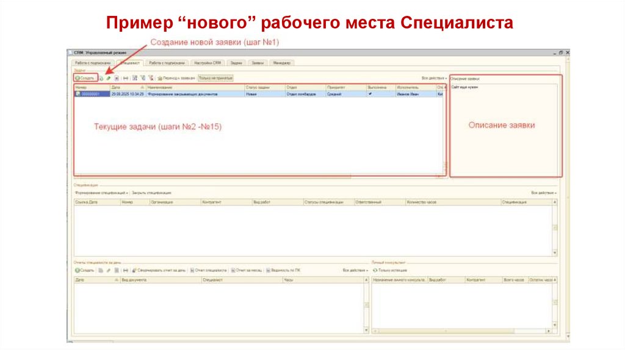
Task: Select the task Формирование закрывающих документов
Action: (182, 95)
